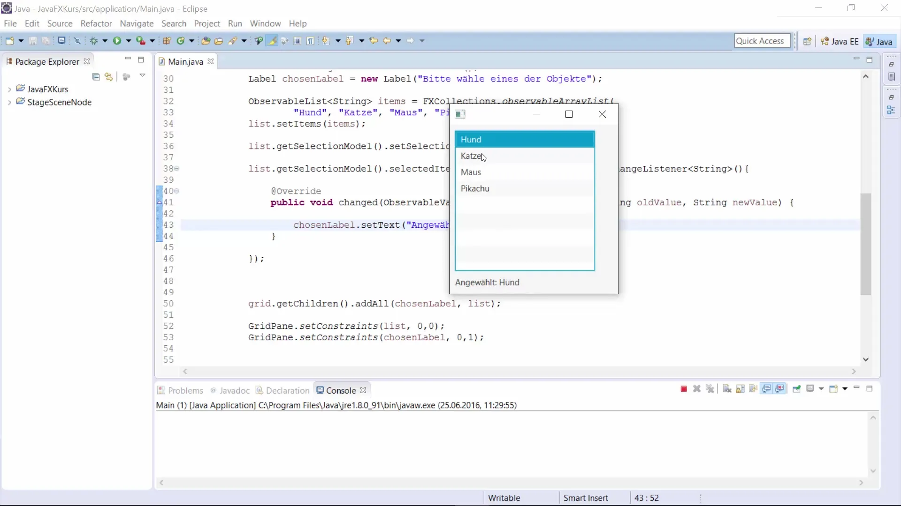901x506 pixels.
Task: Switch to the Java perspective
Action: tap(879, 41)
